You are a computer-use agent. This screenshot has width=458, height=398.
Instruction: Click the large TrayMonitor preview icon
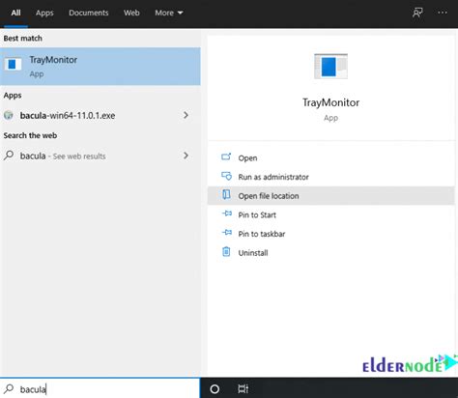pos(330,67)
